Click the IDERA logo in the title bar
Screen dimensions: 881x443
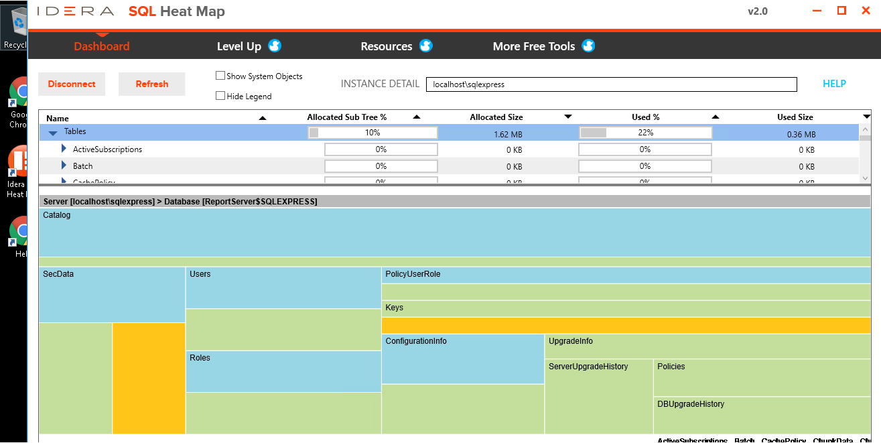coord(74,11)
